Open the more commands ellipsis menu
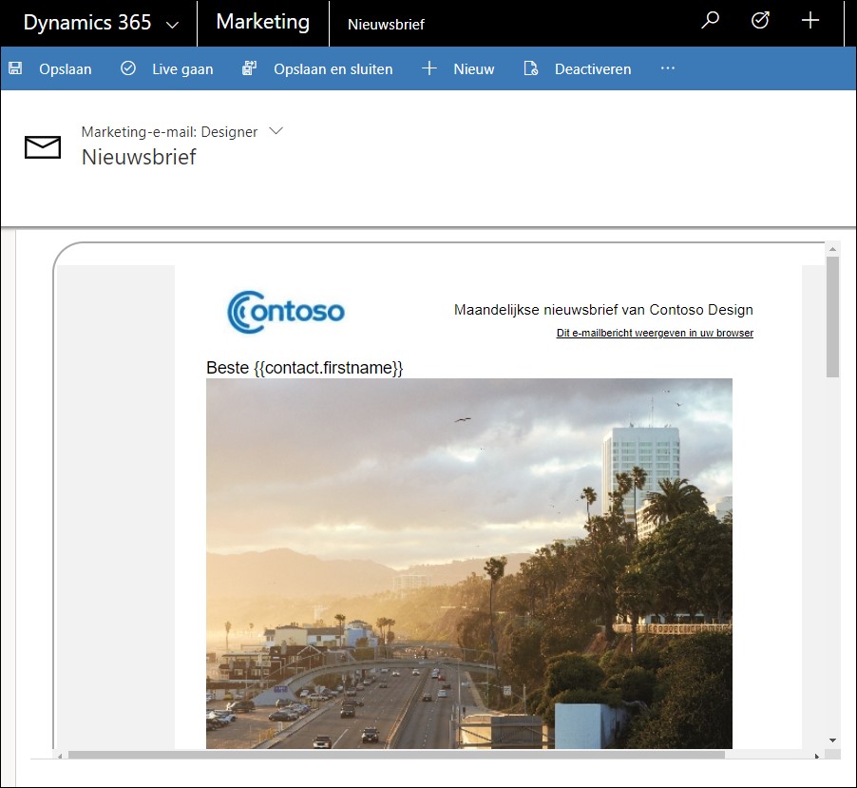The image size is (857, 788). pos(668,68)
